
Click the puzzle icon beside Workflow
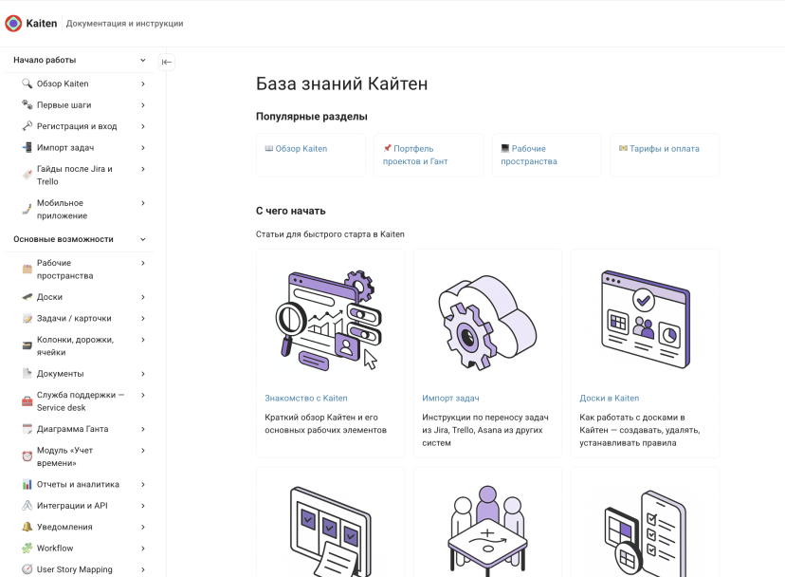27,548
